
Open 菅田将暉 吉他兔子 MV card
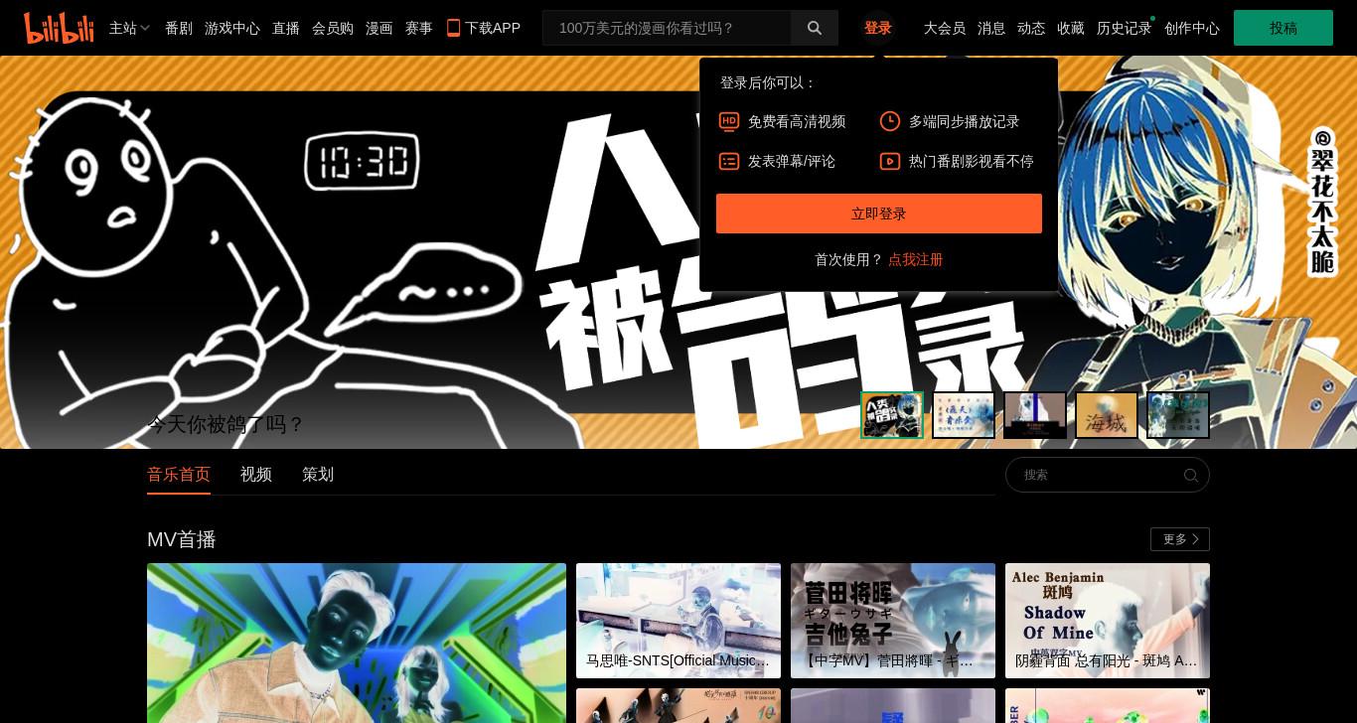pos(893,621)
